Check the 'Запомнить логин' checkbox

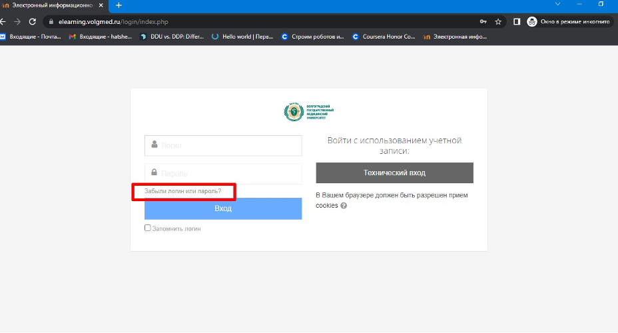coord(148,228)
